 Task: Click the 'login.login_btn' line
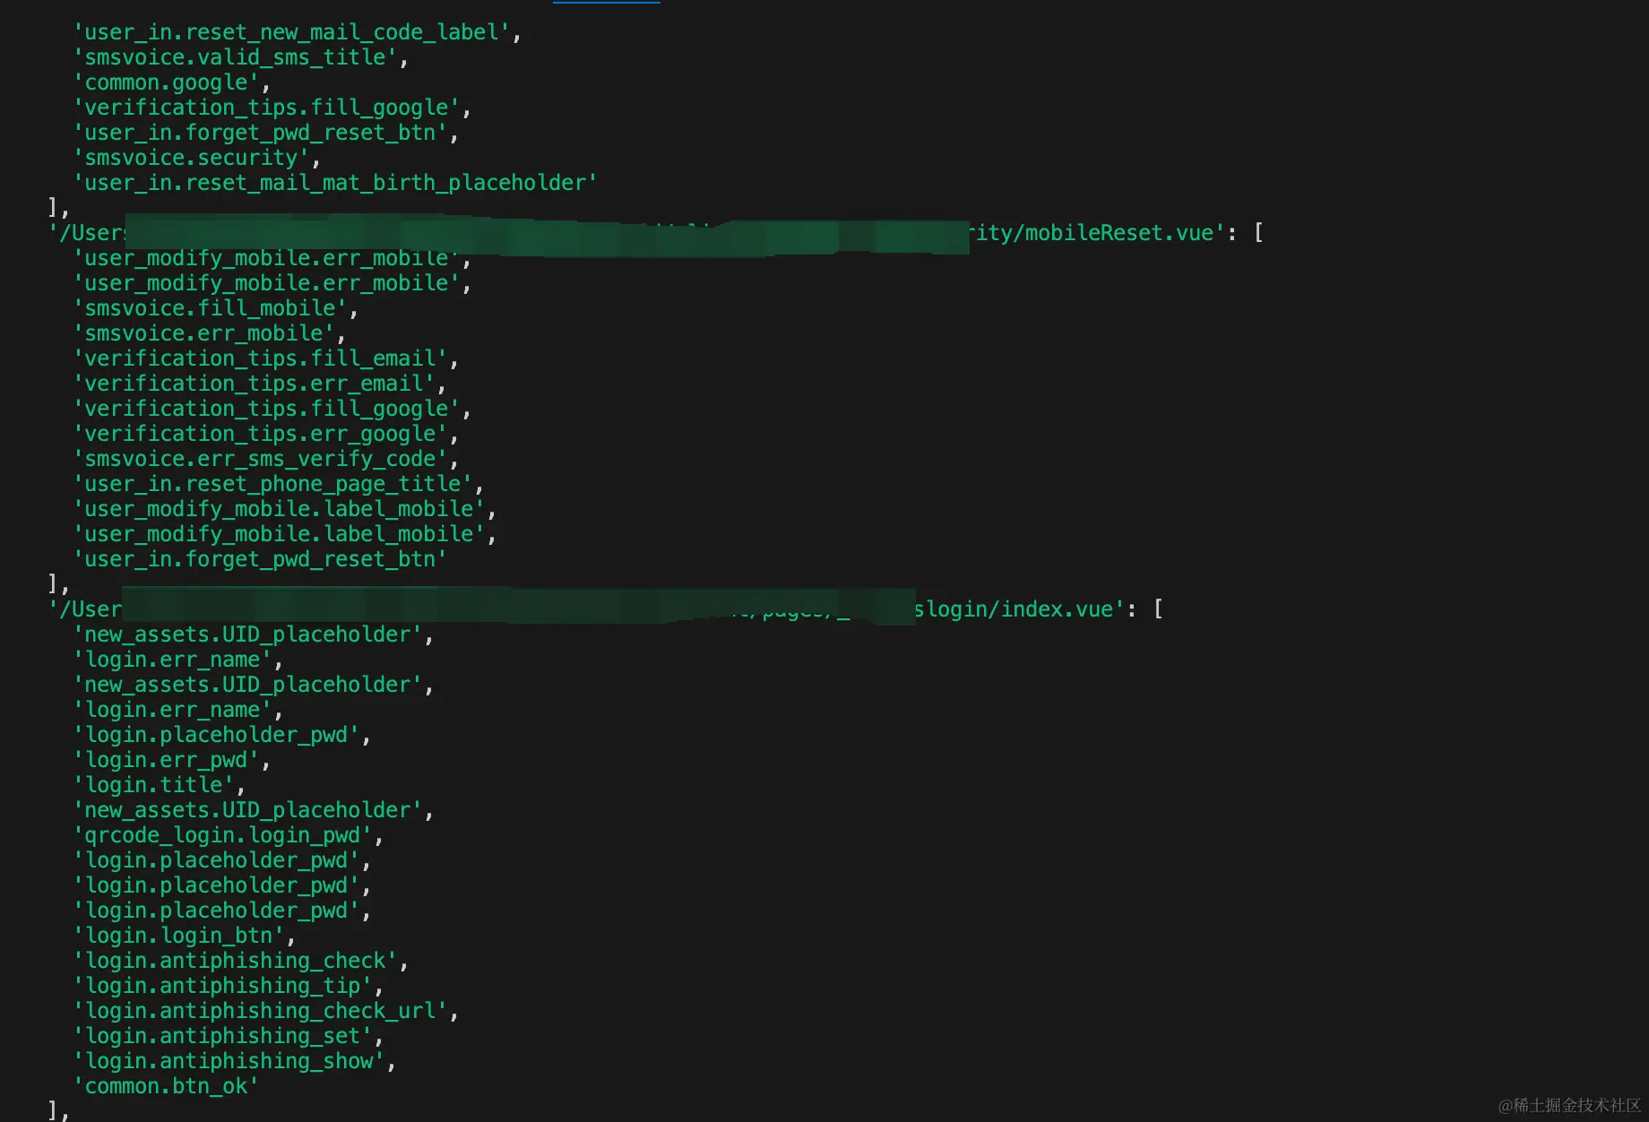pyautogui.click(x=183, y=936)
